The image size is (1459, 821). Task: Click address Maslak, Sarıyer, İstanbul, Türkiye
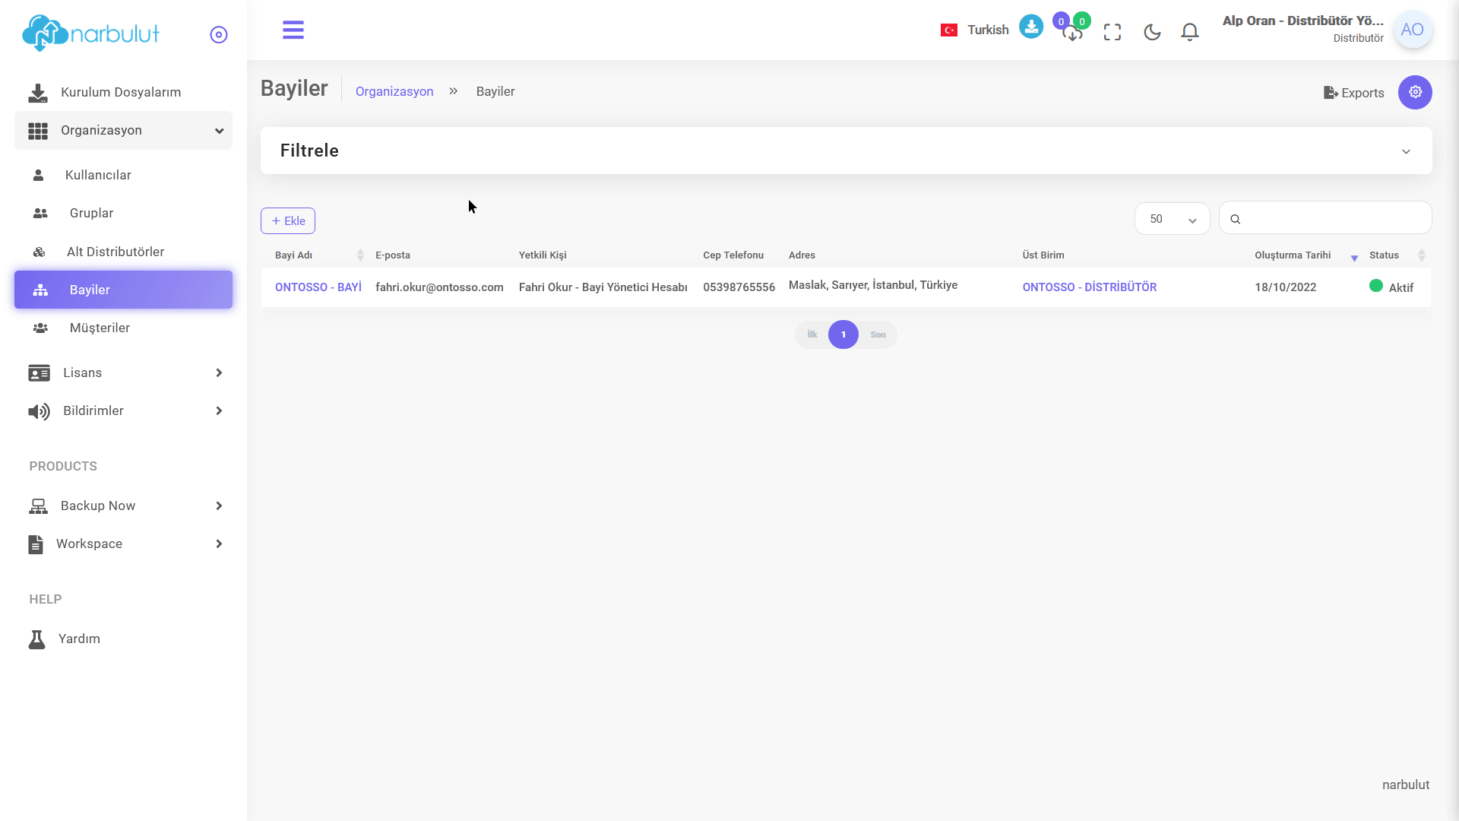[872, 285]
